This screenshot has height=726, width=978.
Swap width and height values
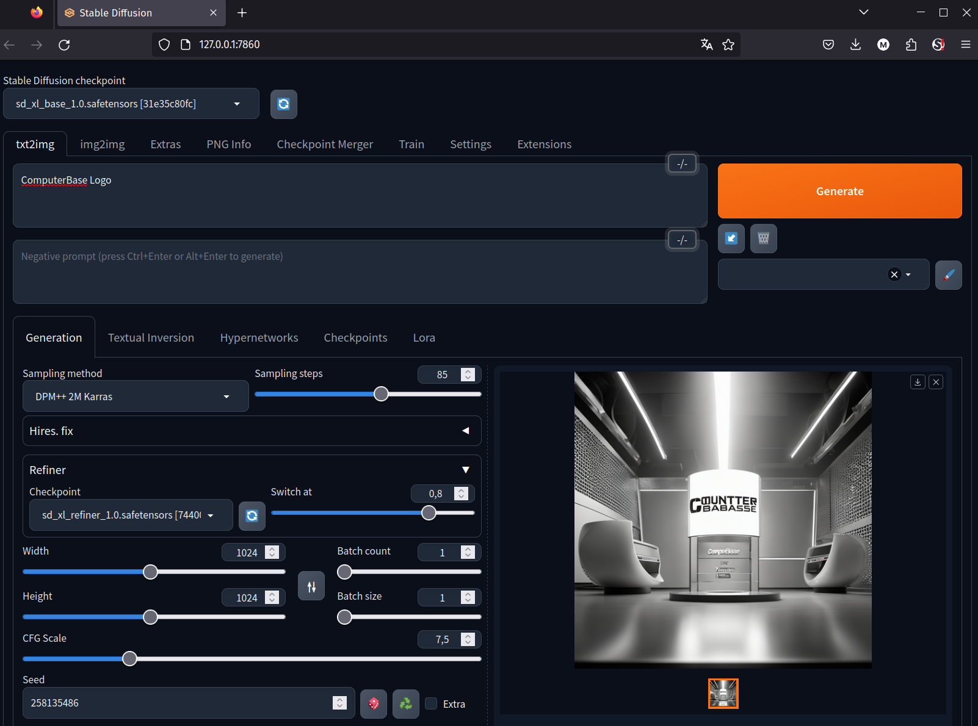[311, 586]
